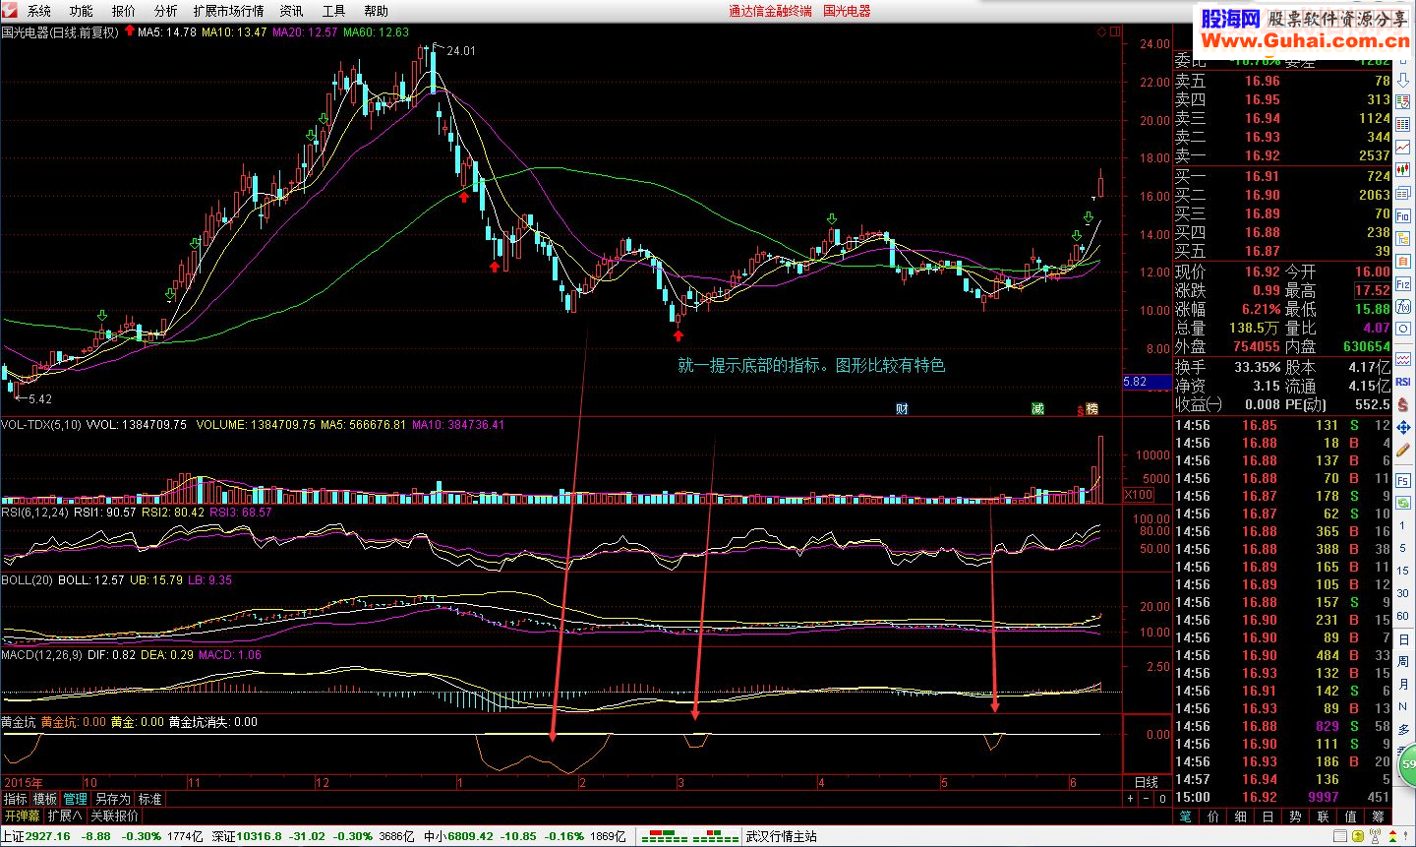The width and height of the screenshot is (1416, 847).
Task: Click the 开弹幕 button
Action: tap(22, 816)
